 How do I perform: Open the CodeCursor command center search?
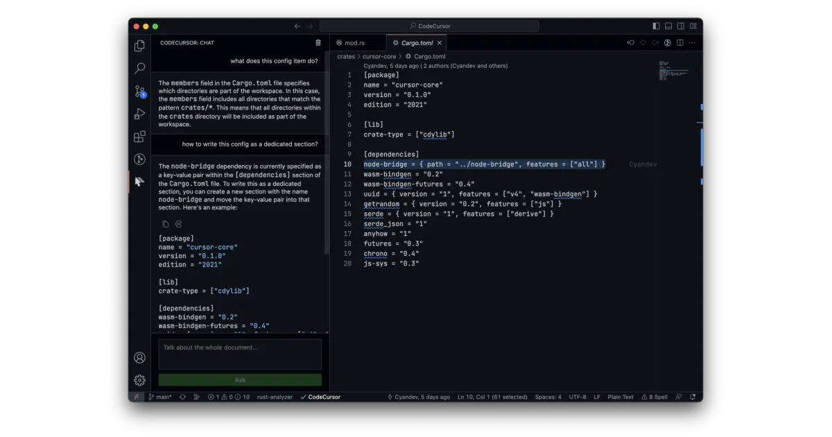429,26
